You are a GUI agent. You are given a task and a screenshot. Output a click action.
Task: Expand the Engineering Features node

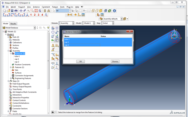point(11,78)
